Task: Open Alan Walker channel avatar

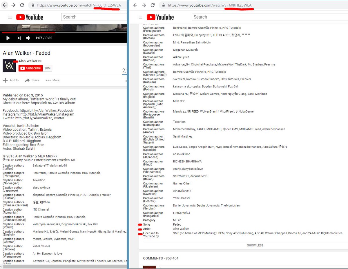Action: tap(9, 65)
